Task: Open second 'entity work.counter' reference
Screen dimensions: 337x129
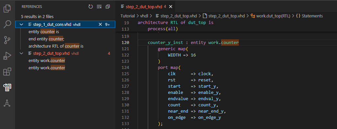Action: click(x=47, y=68)
